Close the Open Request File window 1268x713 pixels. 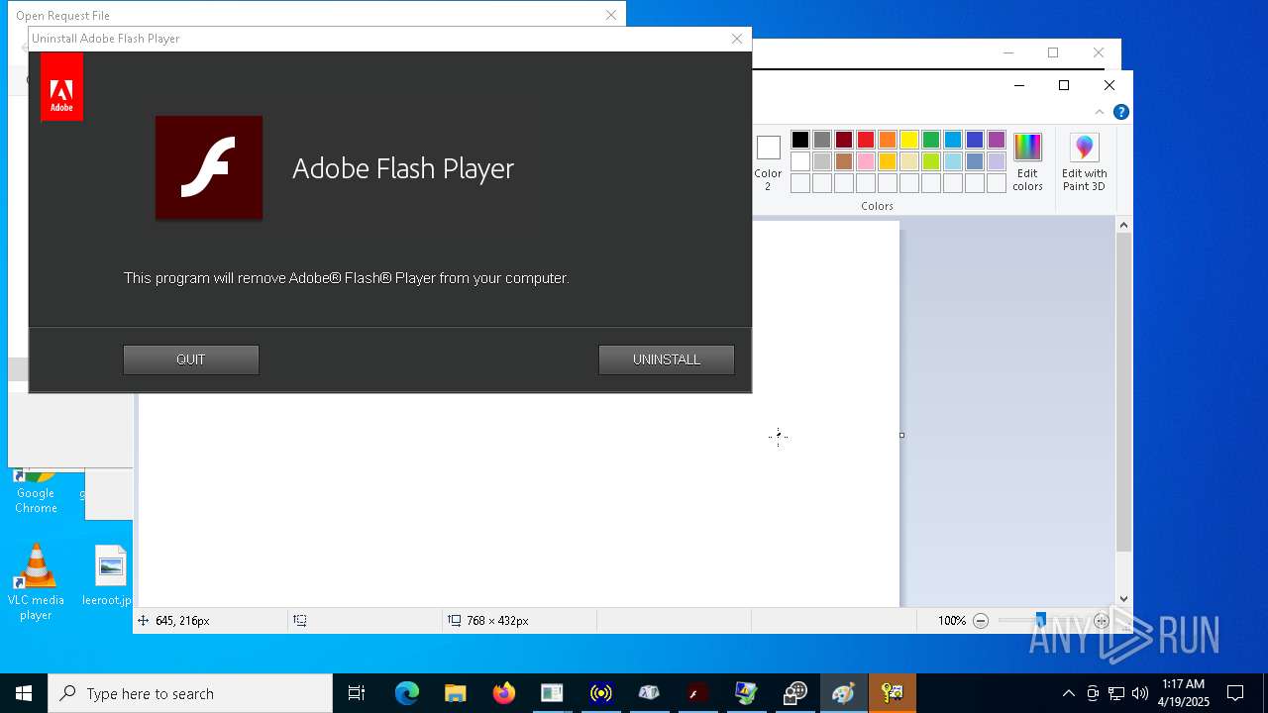tap(611, 15)
